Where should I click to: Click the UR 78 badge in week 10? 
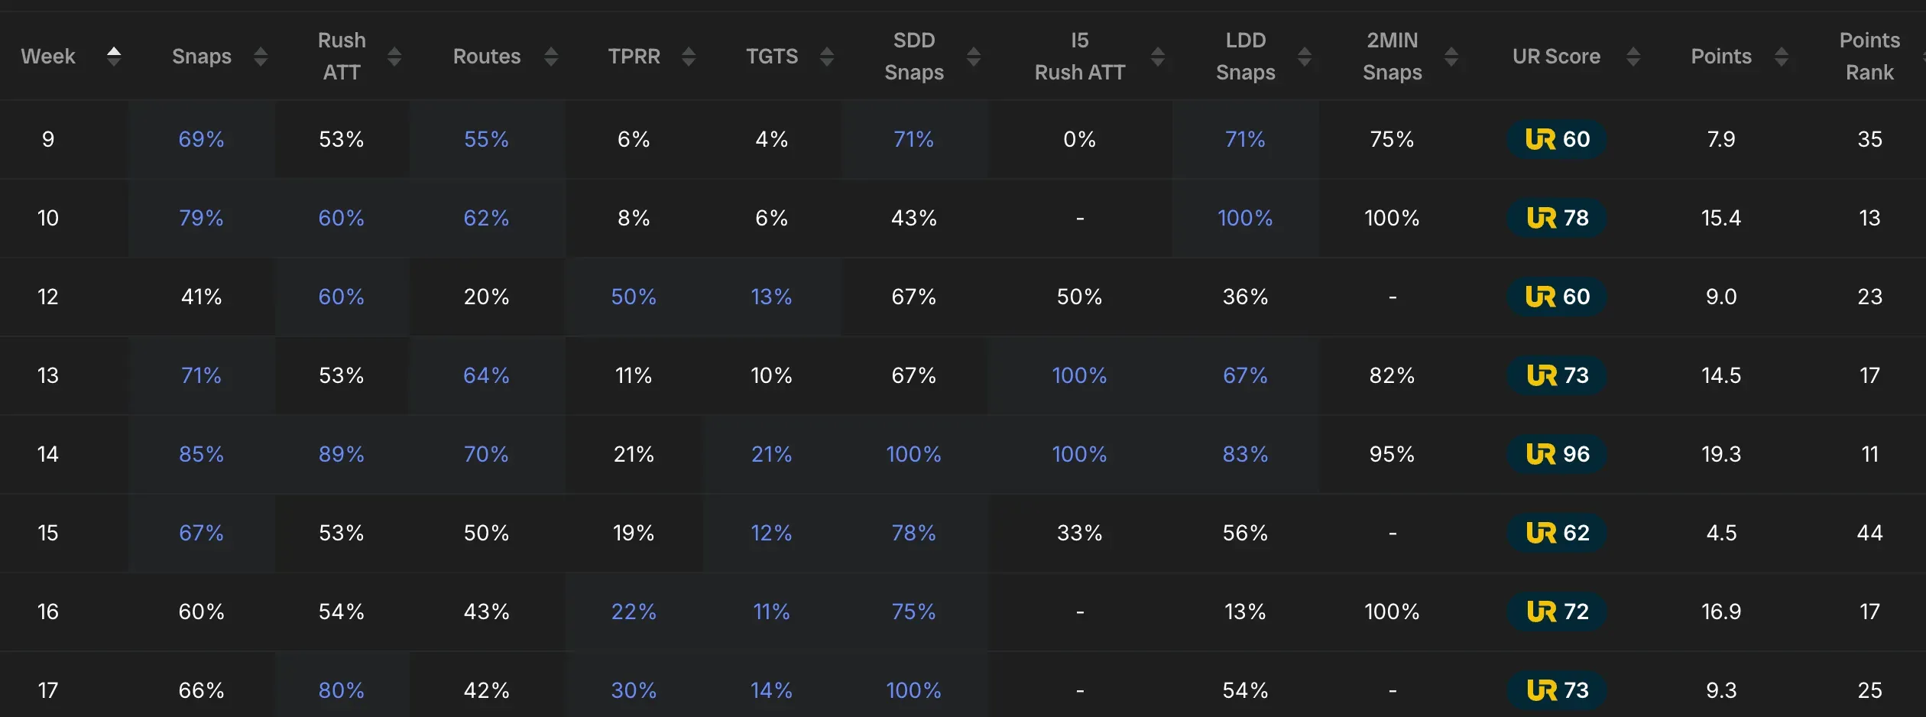[1557, 218]
